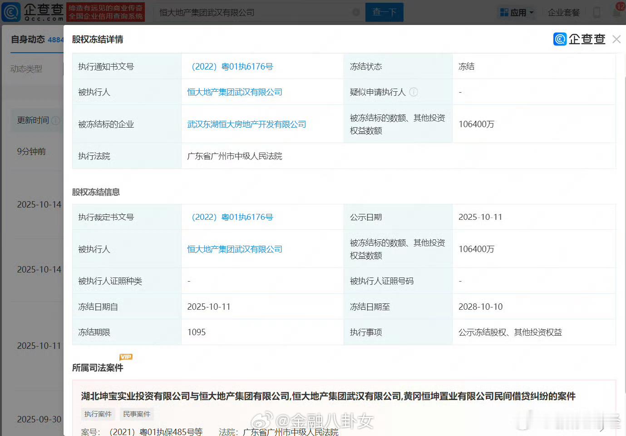Click the info icon beside 疑似申请执行人

414,92
